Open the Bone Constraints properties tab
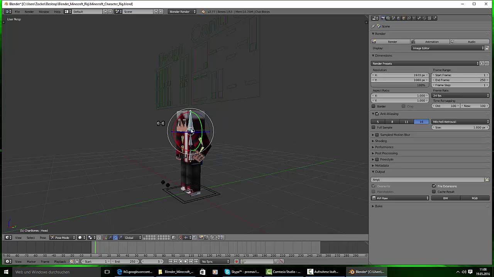The width and height of the screenshot is (494, 277). coord(424,18)
